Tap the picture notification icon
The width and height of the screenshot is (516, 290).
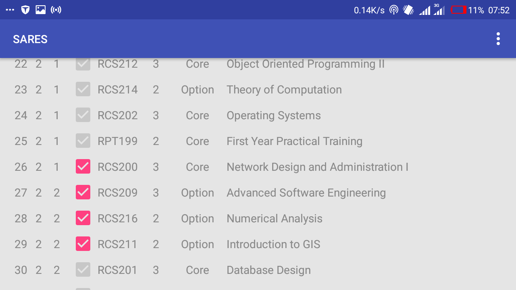pyautogui.click(x=41, y=10)
